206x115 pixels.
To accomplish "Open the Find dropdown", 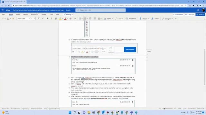I will 119,19.
